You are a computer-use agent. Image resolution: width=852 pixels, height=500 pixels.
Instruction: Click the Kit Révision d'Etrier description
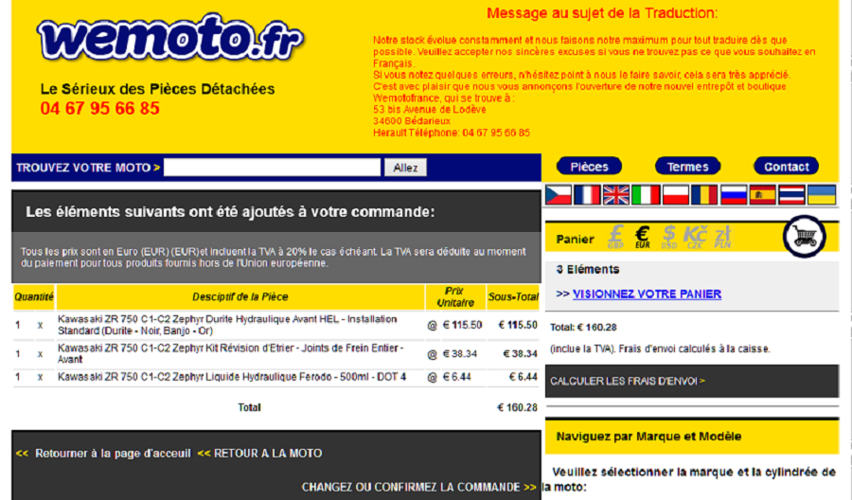click(x=231, y=353)
